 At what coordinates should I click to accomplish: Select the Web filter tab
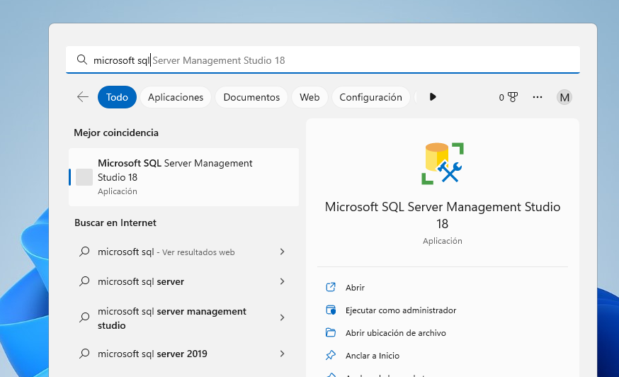(309, 97)
